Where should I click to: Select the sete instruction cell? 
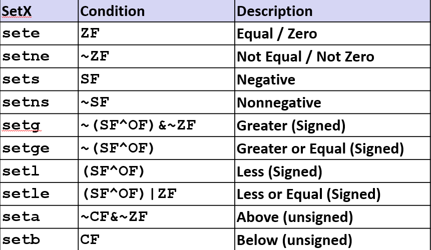pos(21,33)
